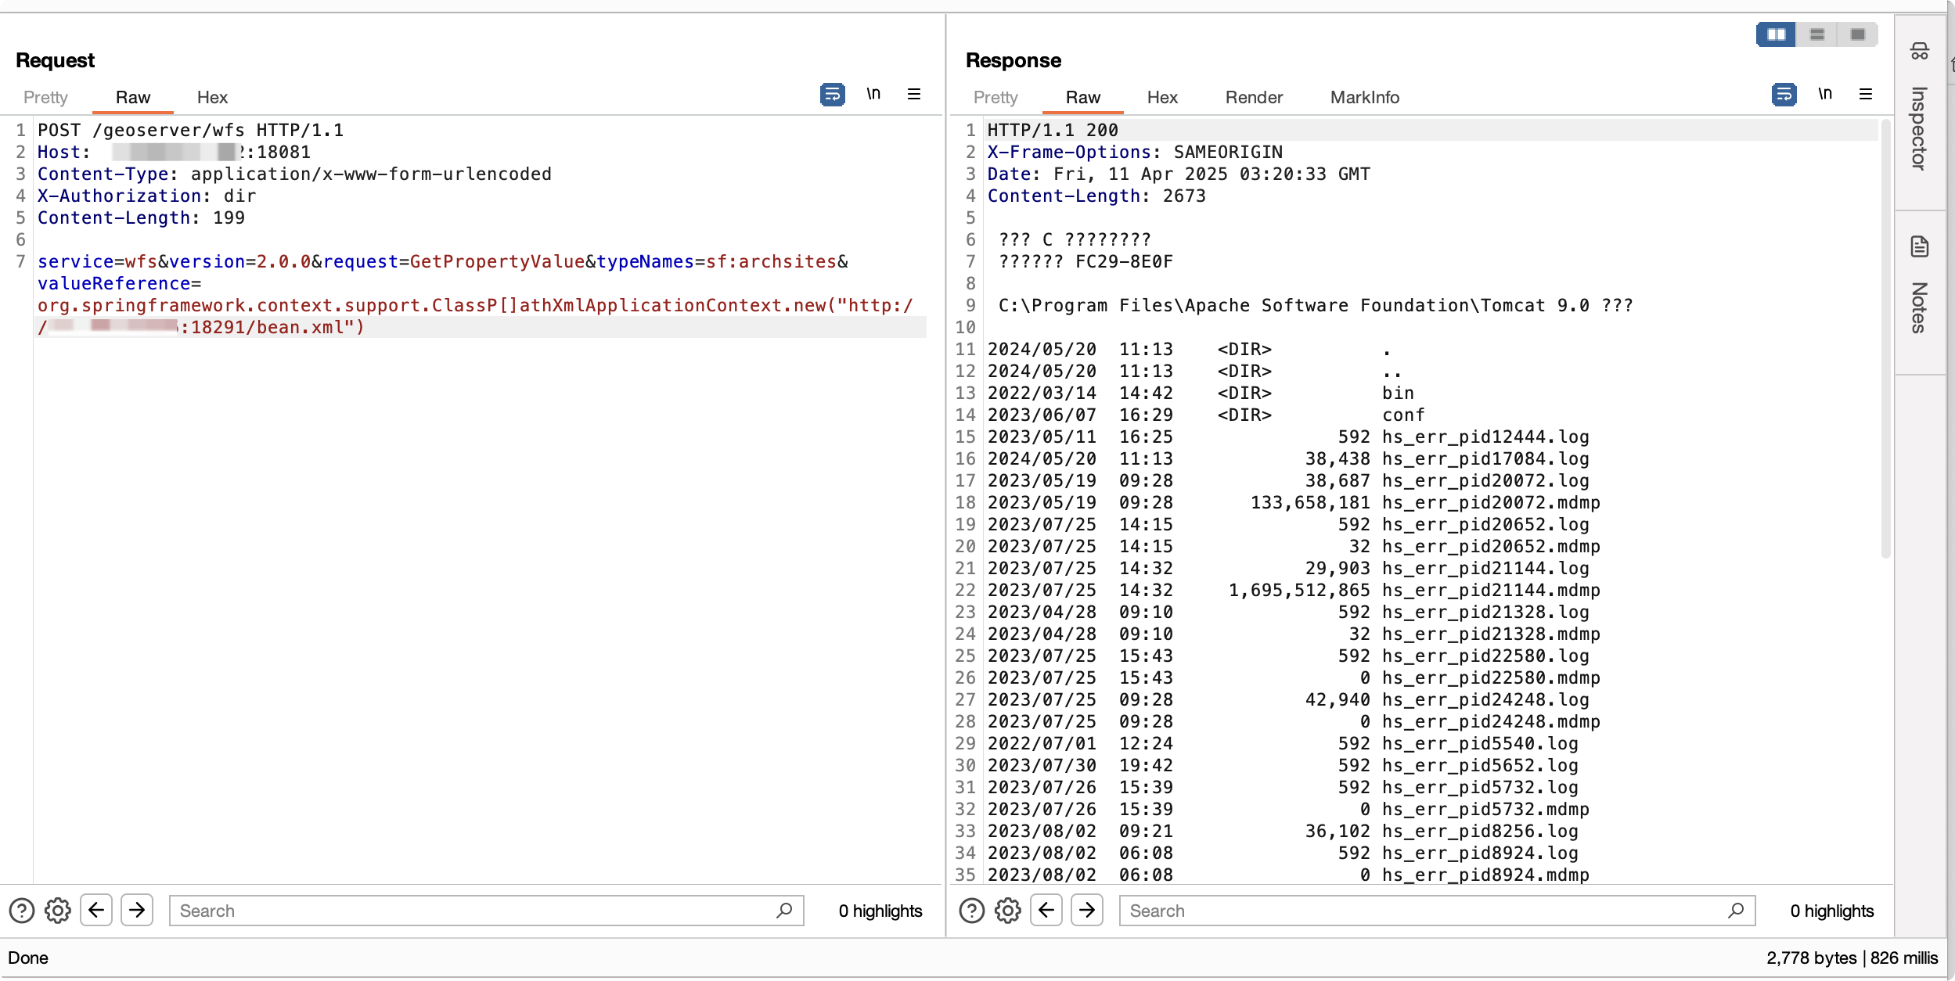Image resolution: width=1955 pixels, height=981 pixels.
Task: Toggle word wrap icon in Response panel
Action: click(1784, 95)
